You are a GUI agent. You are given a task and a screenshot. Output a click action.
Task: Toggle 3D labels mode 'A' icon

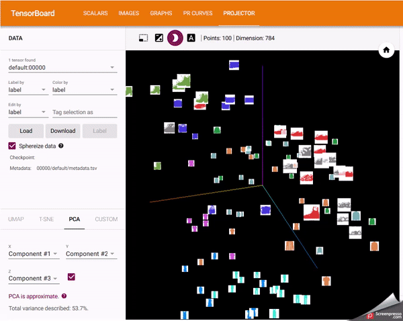pyautogui.click(x=191, y=38)
